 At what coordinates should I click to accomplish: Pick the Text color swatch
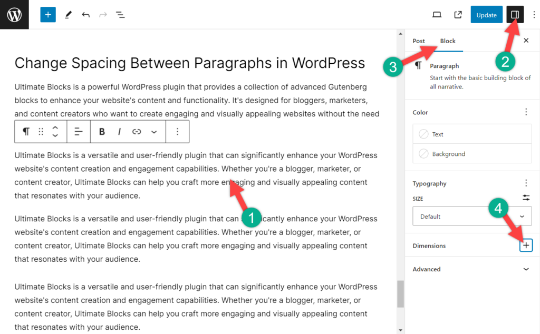pos(472,134)
